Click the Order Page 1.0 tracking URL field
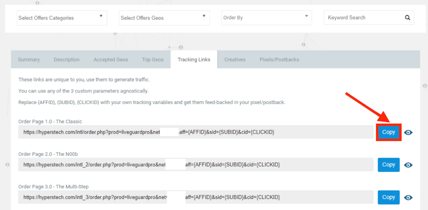 click(196, 132)
